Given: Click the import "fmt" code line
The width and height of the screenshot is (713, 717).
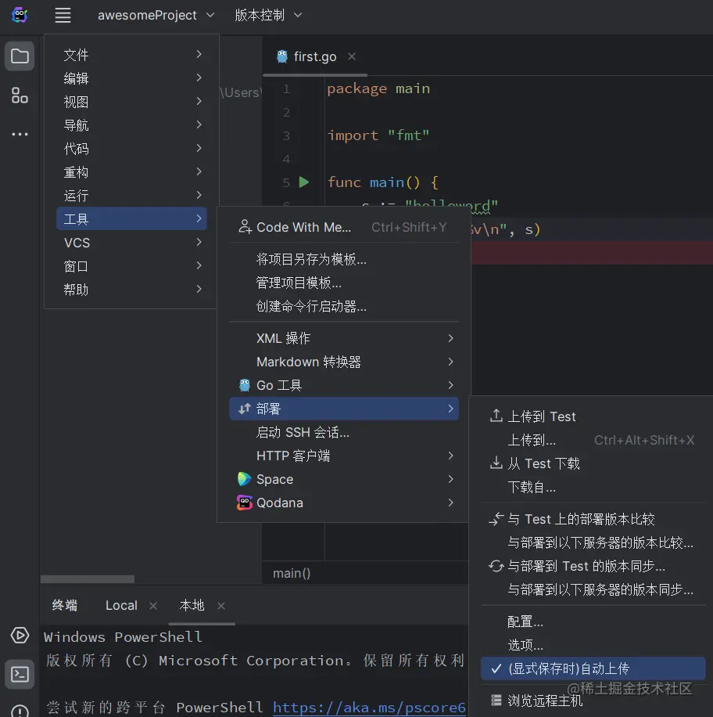Looking at the screenshot, I should 378,135.
